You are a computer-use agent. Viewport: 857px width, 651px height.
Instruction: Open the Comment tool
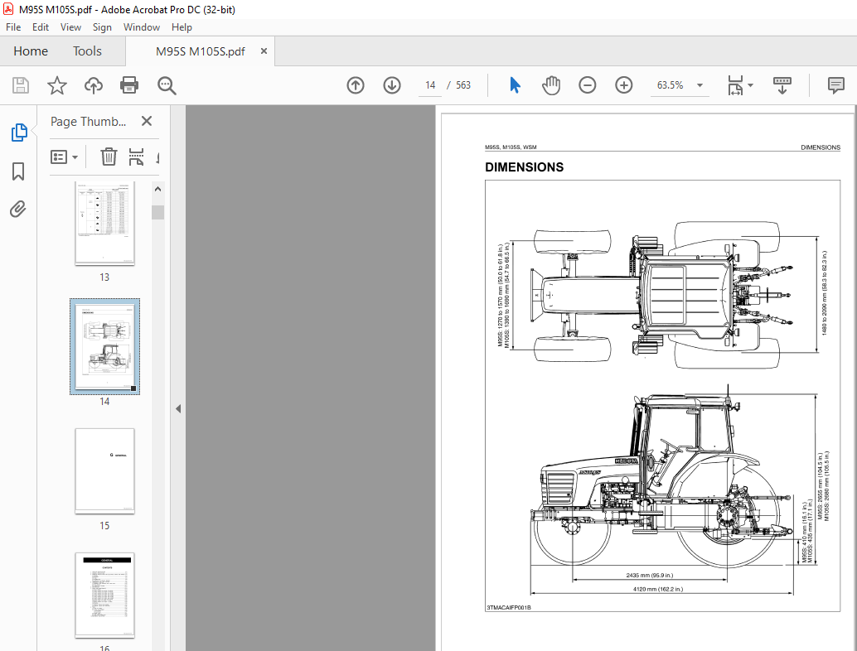point(835,85)
